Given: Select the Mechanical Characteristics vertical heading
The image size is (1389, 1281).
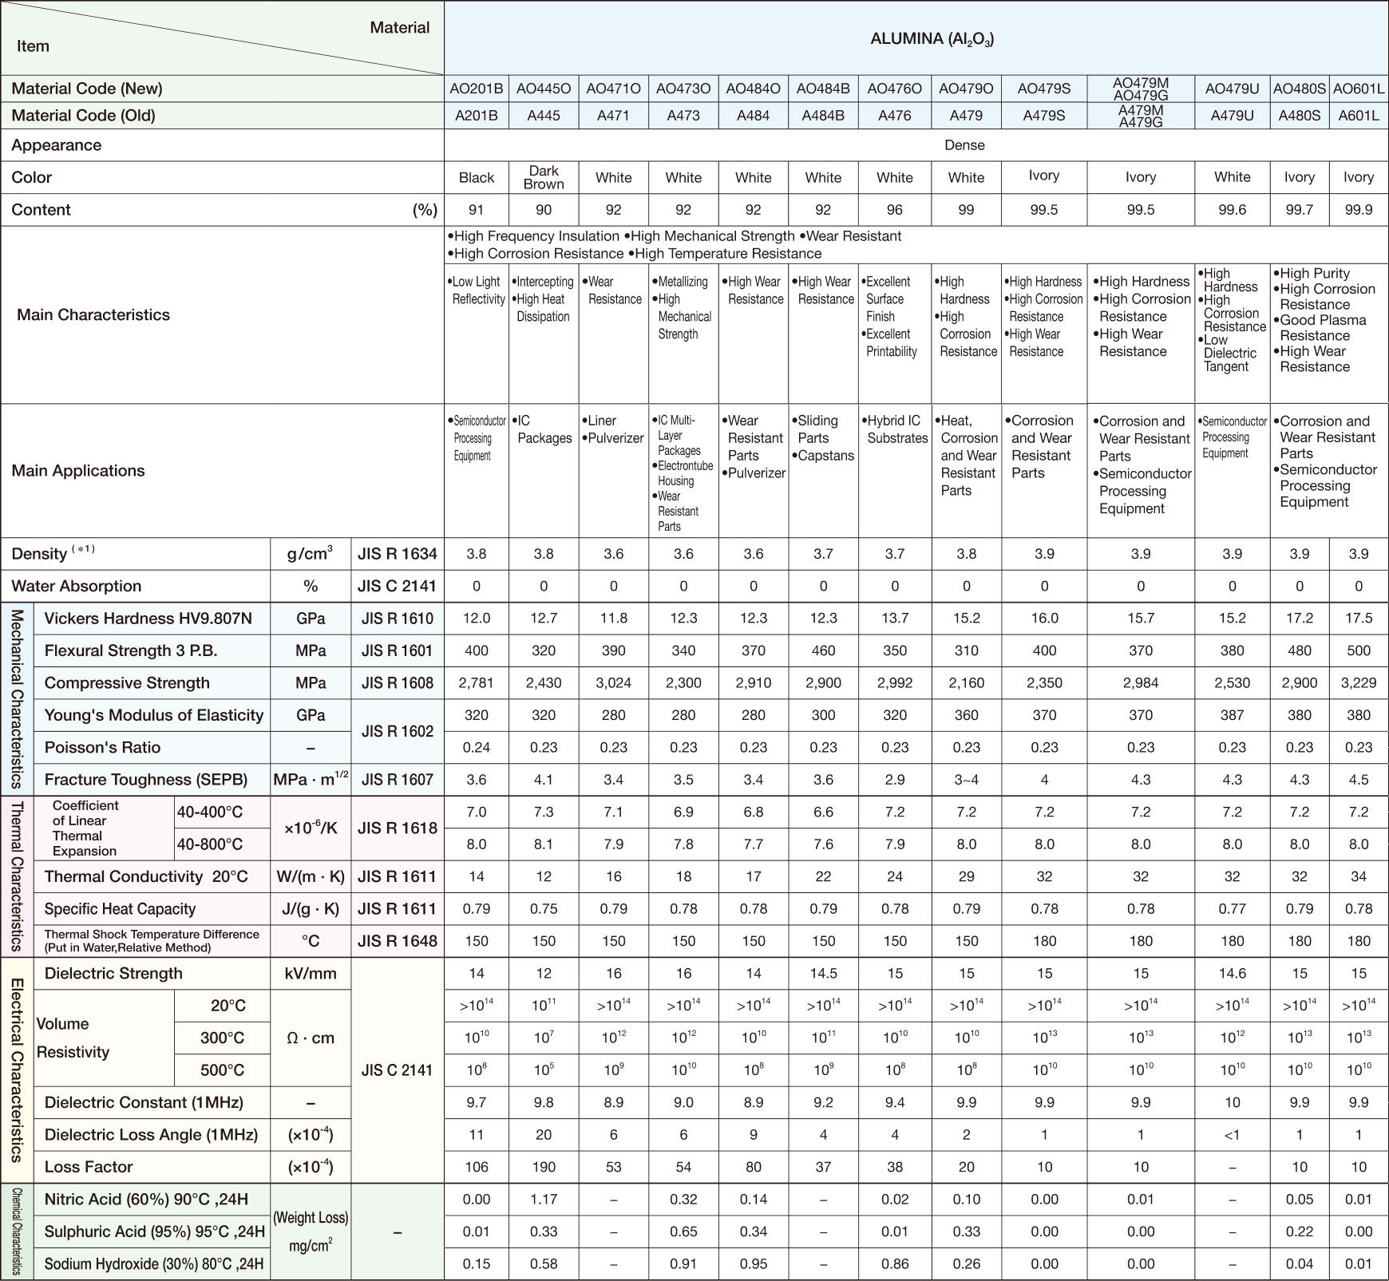Looking at the screenshot, I should click(x=17, y=698).
